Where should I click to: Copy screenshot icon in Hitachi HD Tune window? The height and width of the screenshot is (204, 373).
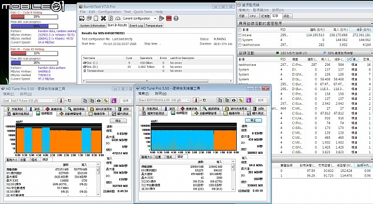point(227,100)
